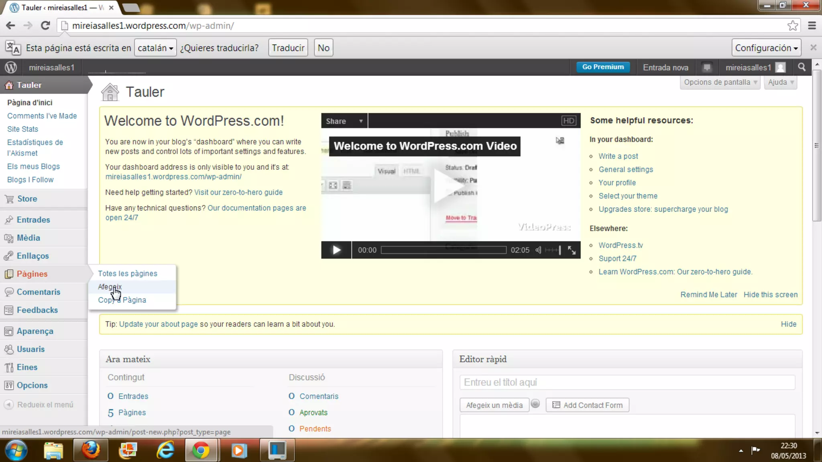Click the Feedbacks icon in sidebar
Image resolution: width=822 pixels, height=462 pixels.
pyautogui.click(x=9, y=310)
